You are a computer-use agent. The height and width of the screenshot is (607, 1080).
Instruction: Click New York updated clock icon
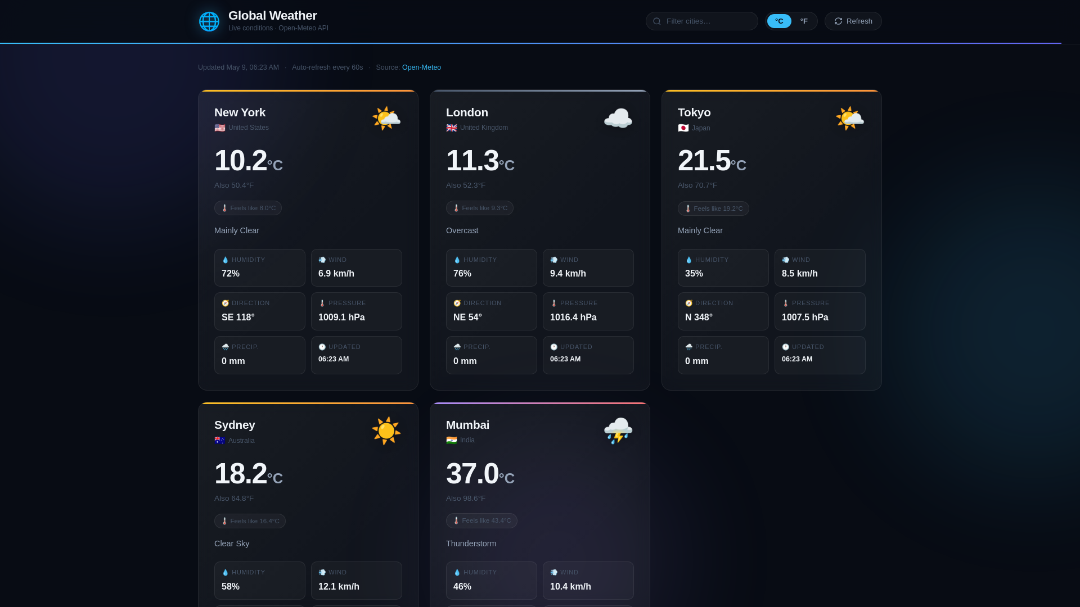322,347
